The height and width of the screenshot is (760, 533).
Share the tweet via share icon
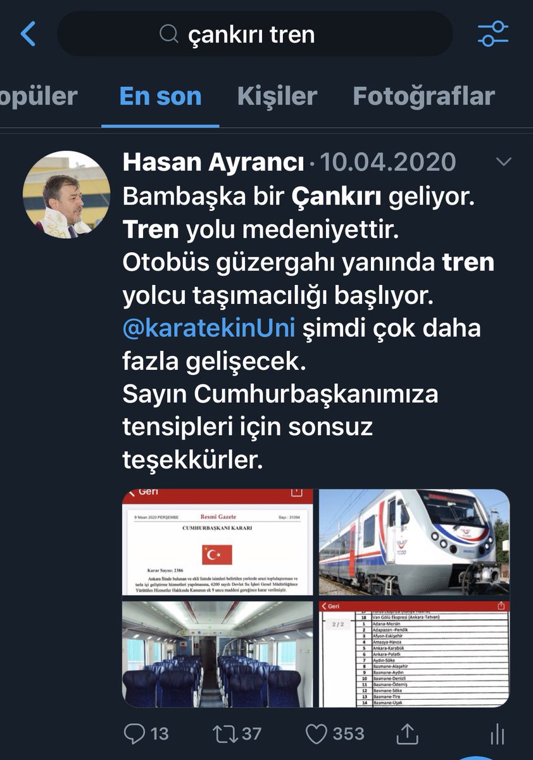(x=407, y=734)
